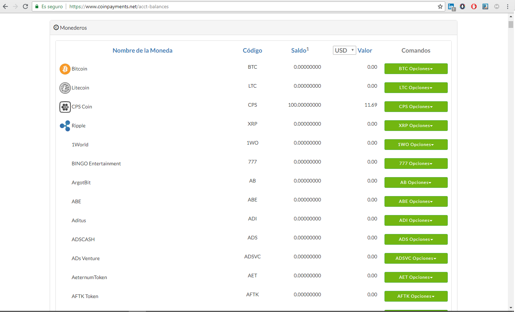Click the blue P extension icon
The image size is (515, 312).
[485, 6]
